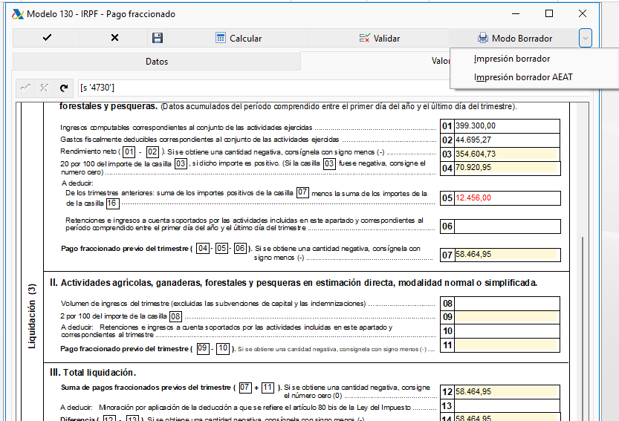The width and height of the screenshot is (619, 421).
Task: Click the form's vertical scrollbar thumb
Action: [x=583, y=327]
